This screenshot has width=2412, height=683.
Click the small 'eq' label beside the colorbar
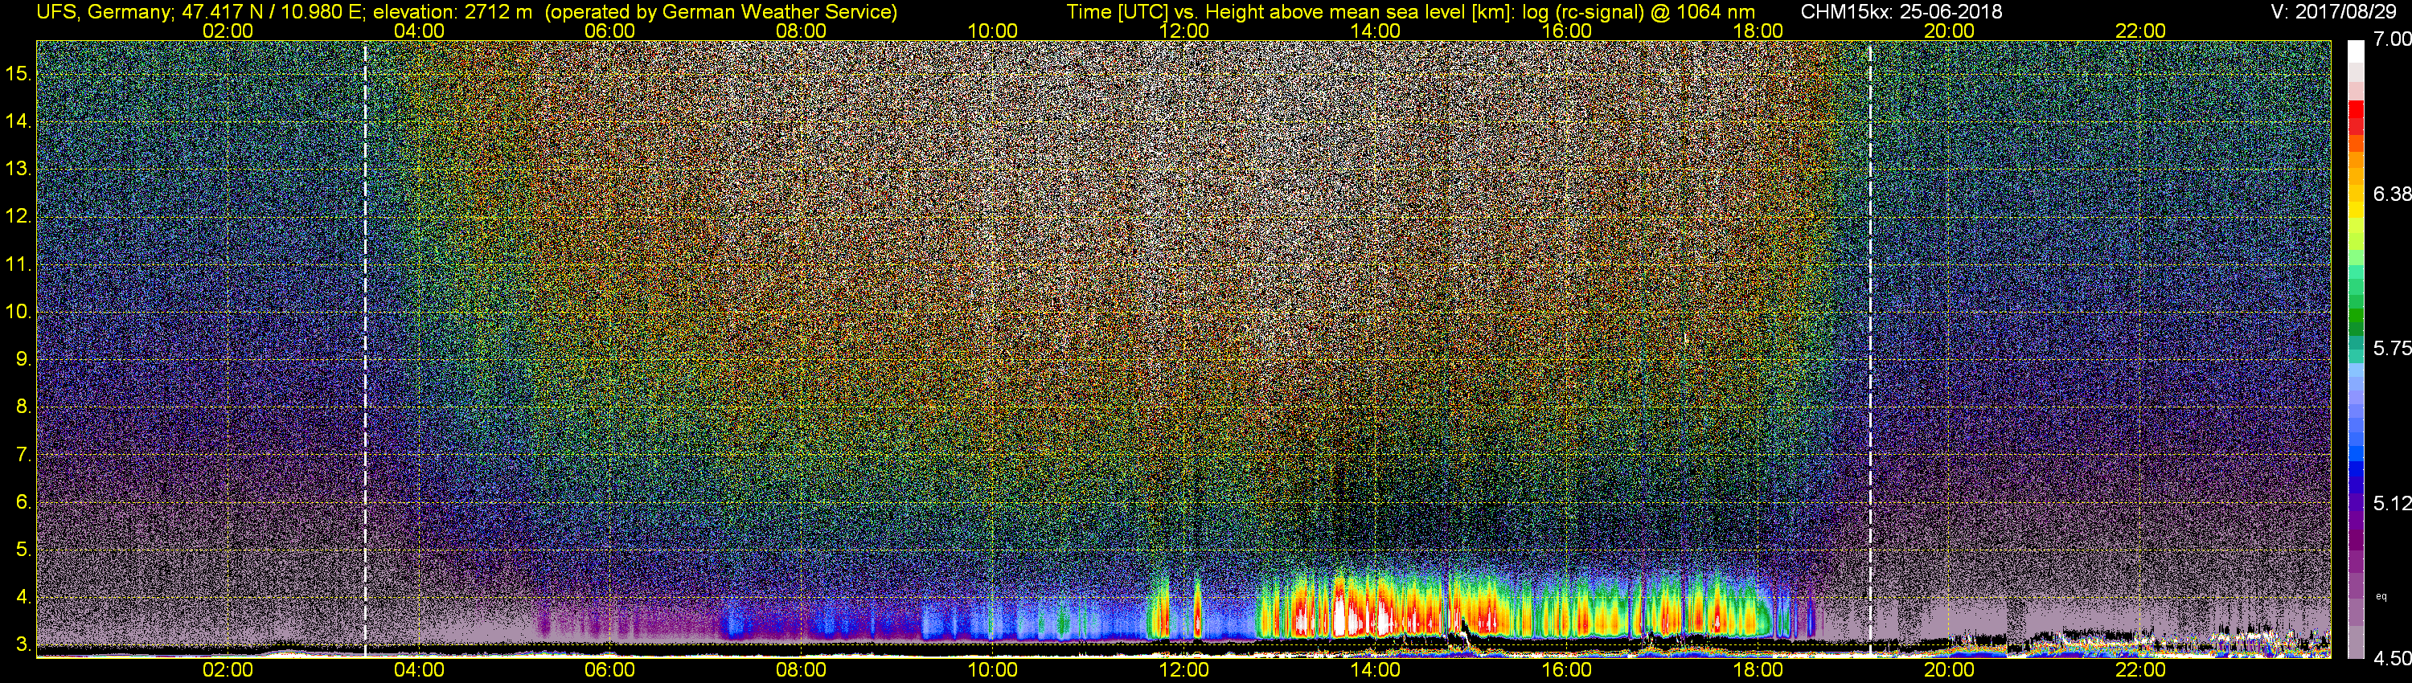pos(2381,596)
